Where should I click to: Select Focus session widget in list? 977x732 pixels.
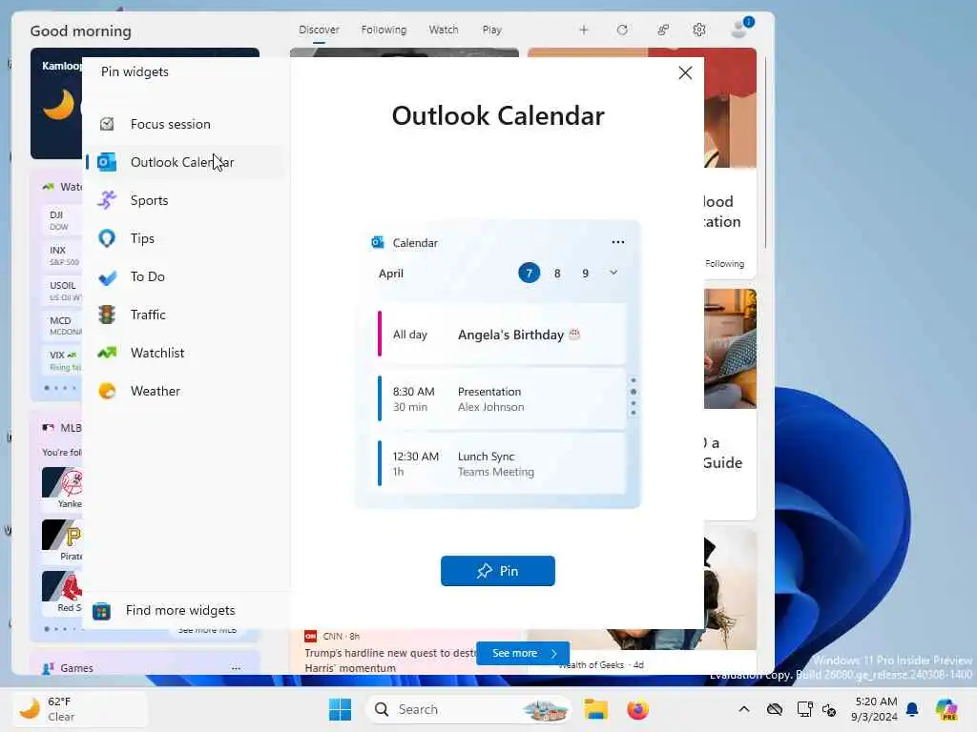(185, 124)
